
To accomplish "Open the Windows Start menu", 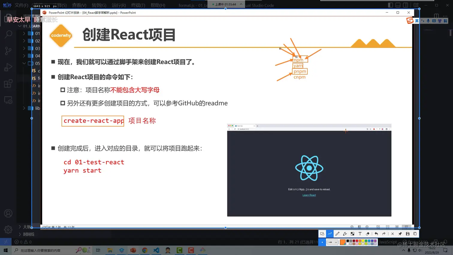I will [x=6, y=250].
